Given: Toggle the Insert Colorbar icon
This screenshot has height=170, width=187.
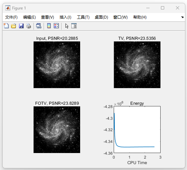Looking at the screenshot, I should point(49,26).
